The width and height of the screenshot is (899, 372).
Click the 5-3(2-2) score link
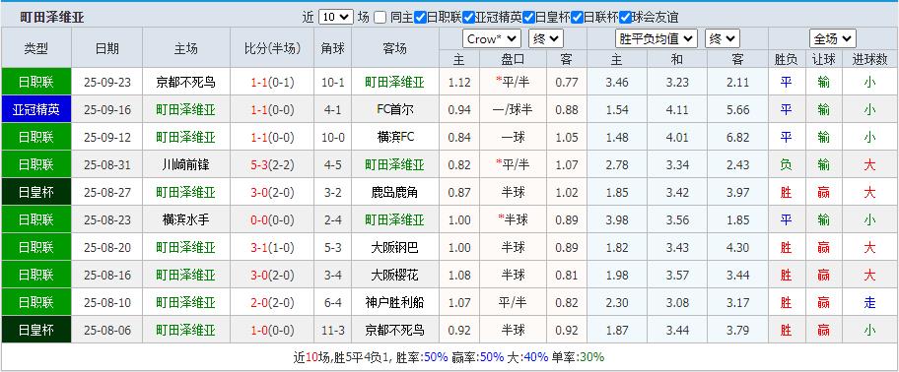272,164
